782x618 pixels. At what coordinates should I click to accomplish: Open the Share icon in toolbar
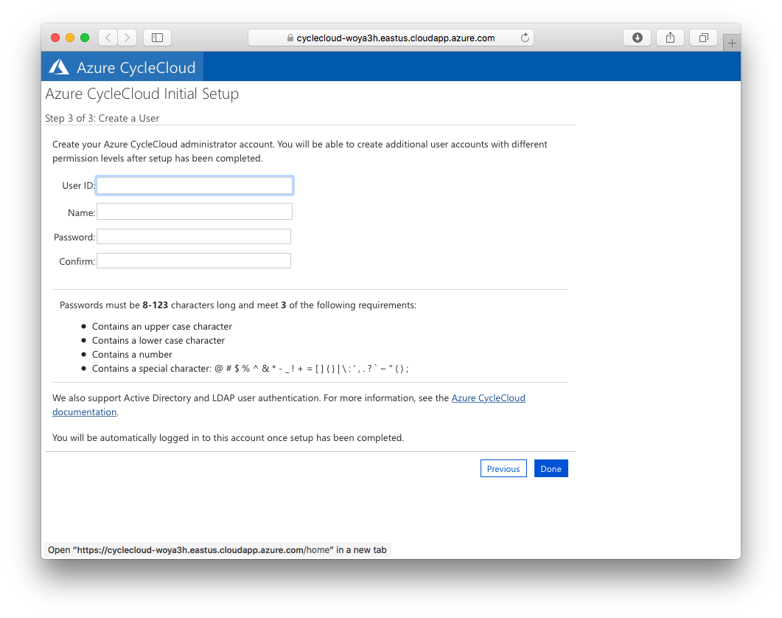tap(670, 38)
